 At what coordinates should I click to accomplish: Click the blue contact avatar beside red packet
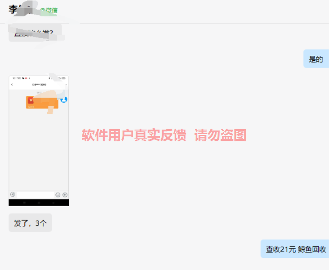click(x=64, y=99)
